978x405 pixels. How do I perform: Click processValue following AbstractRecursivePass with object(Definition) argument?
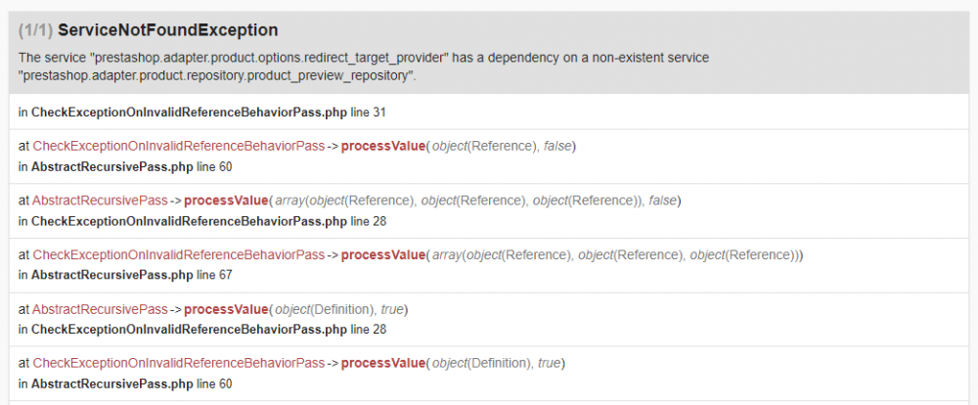(226, 310)
